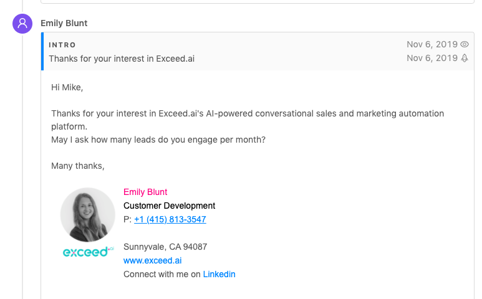Viewport: 482px width, 299px height.
Task: Open the +1 (415) 813-3547 phone link
Action: 170,219
